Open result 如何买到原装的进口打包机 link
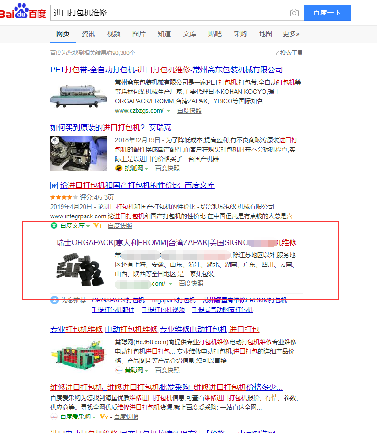377x433 pixels. 111,127
